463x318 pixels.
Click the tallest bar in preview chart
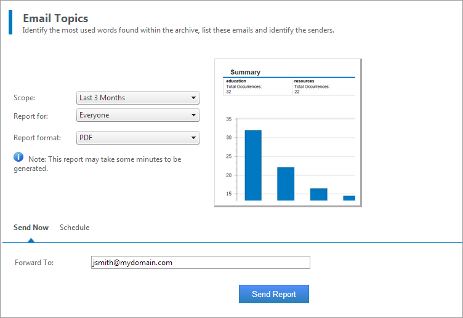(x=253, y=165)
